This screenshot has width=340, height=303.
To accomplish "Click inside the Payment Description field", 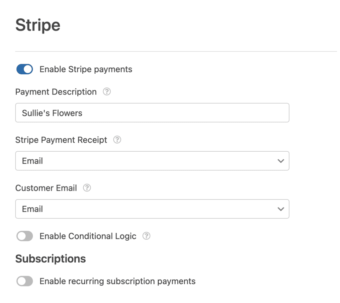I will coord(152,113).
